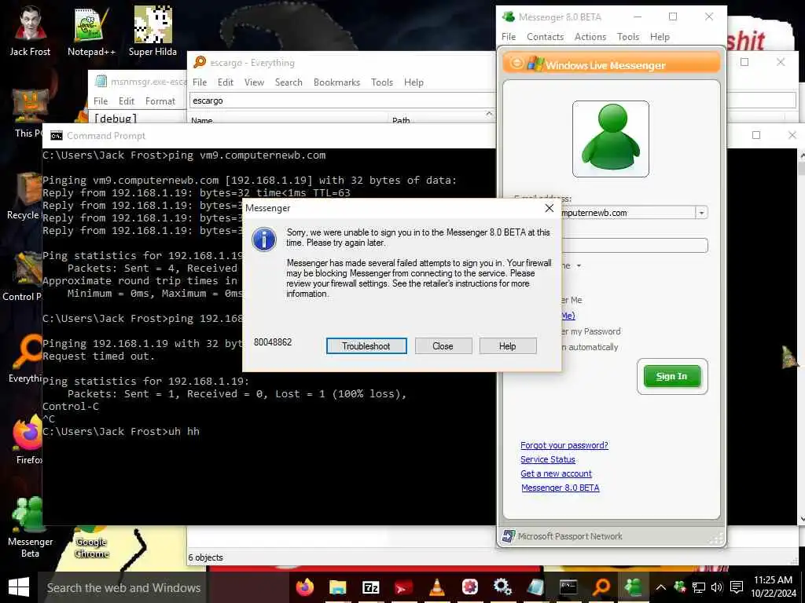Screen dimensions: 805x603
Task: Open the Action Center notifications icon
Action: pos(737,587)
